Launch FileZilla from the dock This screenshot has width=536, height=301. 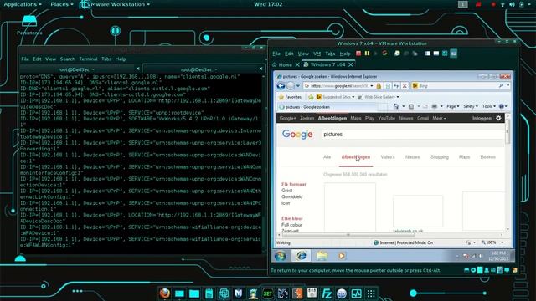point(327,293)
